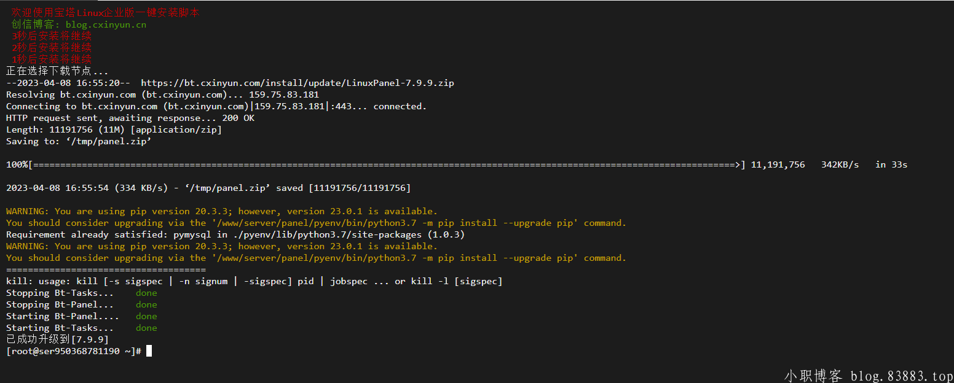Click the root@ser950368781190 shell prompt

pyautogui.click(x=74, y=351)
